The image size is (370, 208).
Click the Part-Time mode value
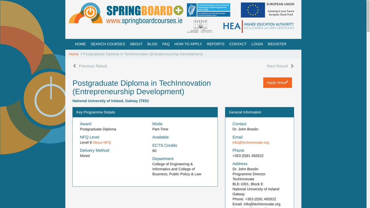[160, 129]
